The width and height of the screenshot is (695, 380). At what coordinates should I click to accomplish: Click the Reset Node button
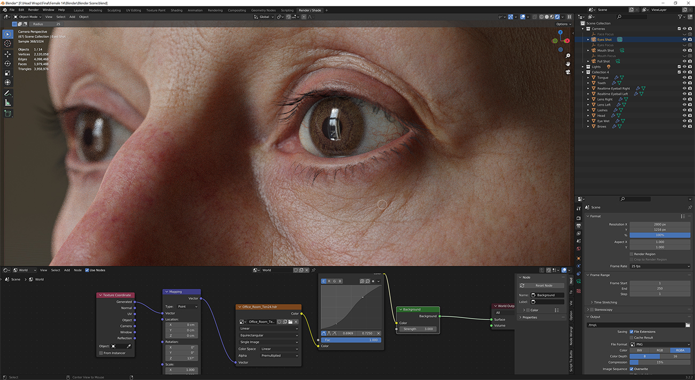pos(543,285)
